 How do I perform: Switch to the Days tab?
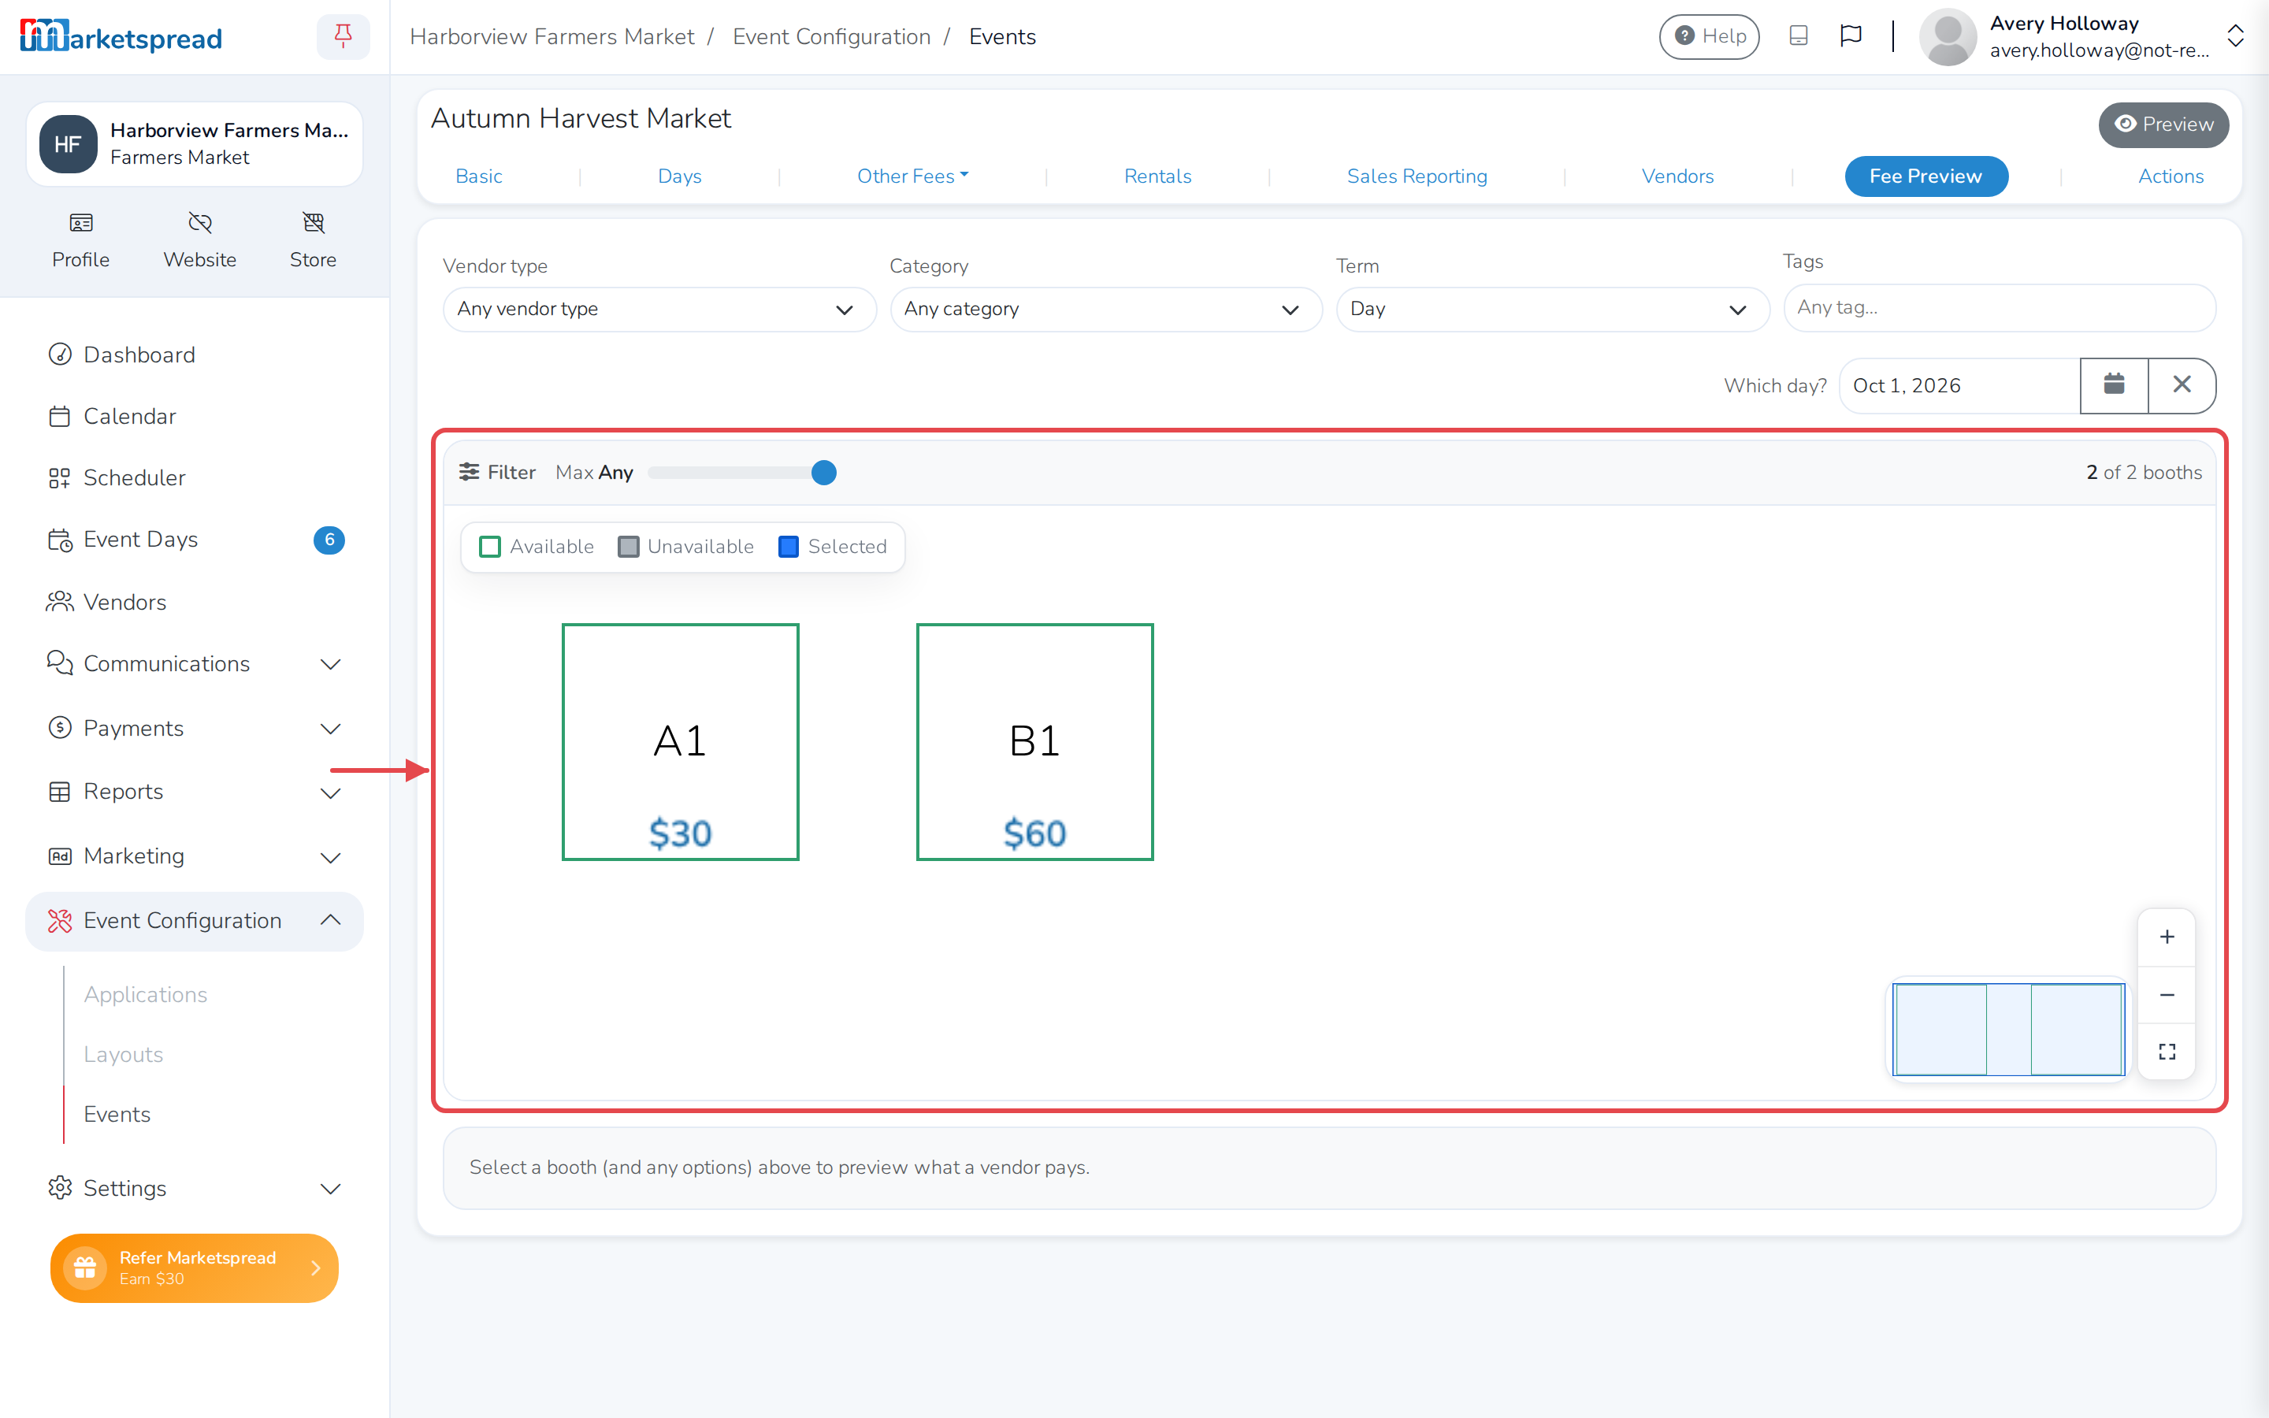[679, 176]
